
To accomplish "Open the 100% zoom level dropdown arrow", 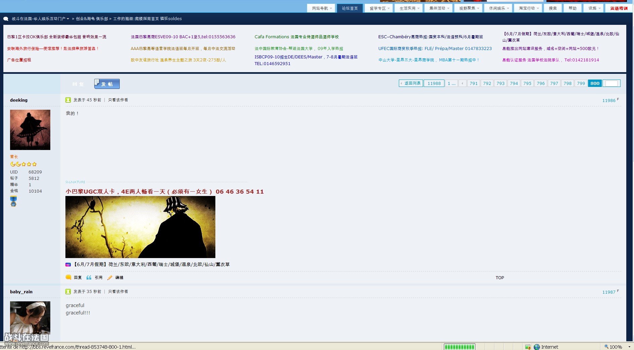I will click(x=629, y=347).
